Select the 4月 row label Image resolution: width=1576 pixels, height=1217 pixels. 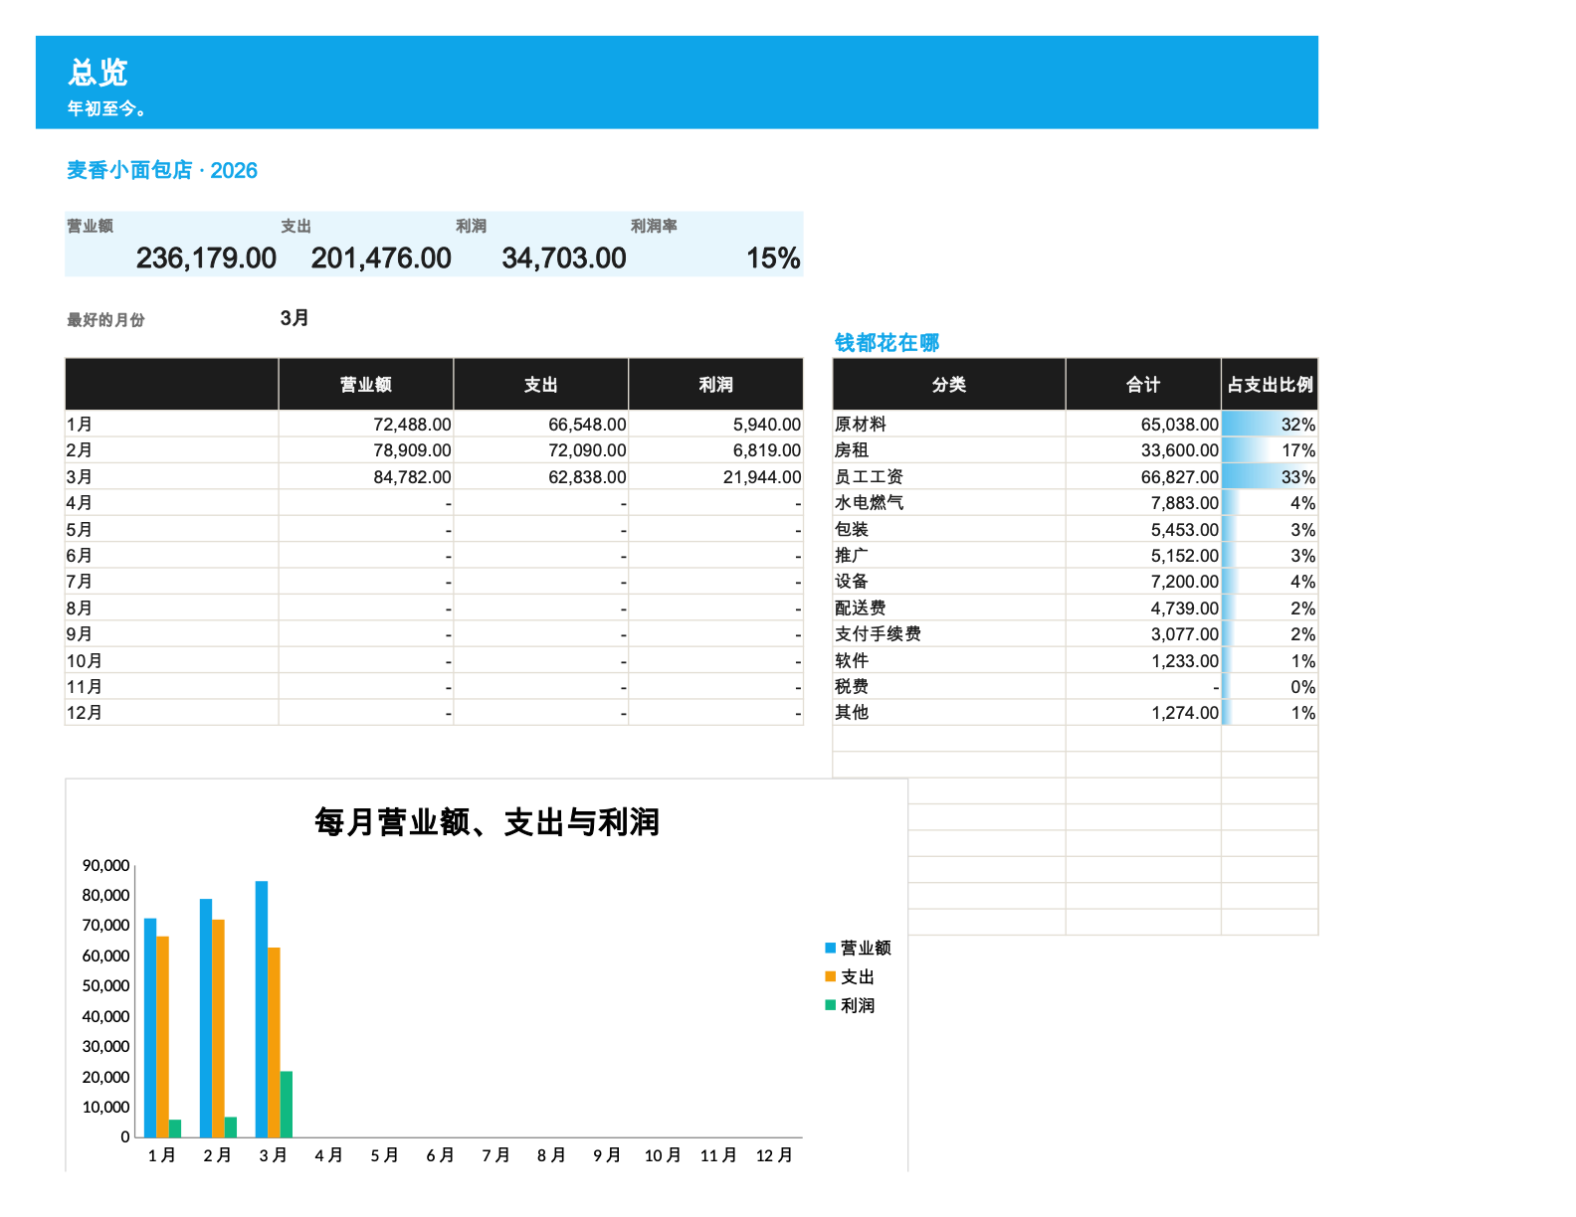(171, 503)
